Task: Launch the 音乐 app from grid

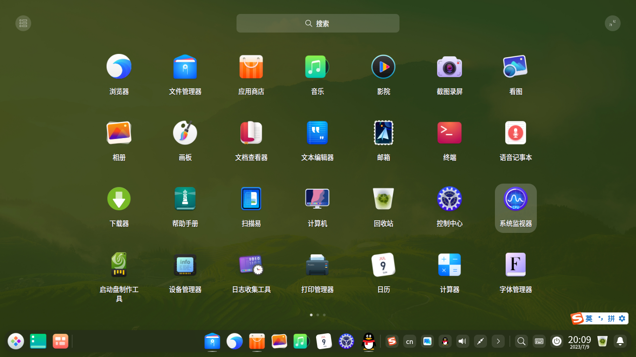Action: click(317, 67)
